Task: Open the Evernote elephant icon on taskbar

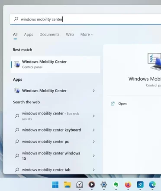Action: coord(116,185)
